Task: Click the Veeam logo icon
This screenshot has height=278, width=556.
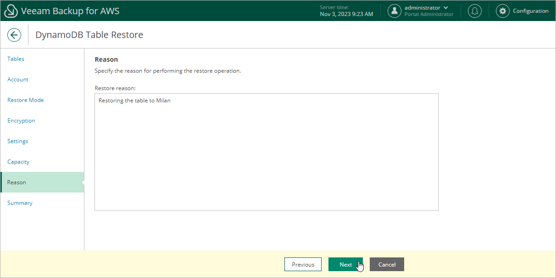Action: click(11, 11)
